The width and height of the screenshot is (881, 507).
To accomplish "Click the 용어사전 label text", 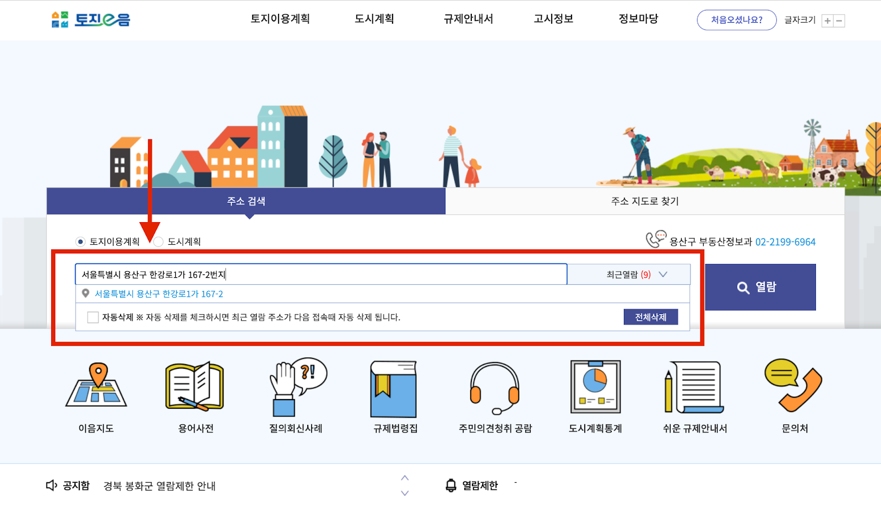I will [196, 428].
